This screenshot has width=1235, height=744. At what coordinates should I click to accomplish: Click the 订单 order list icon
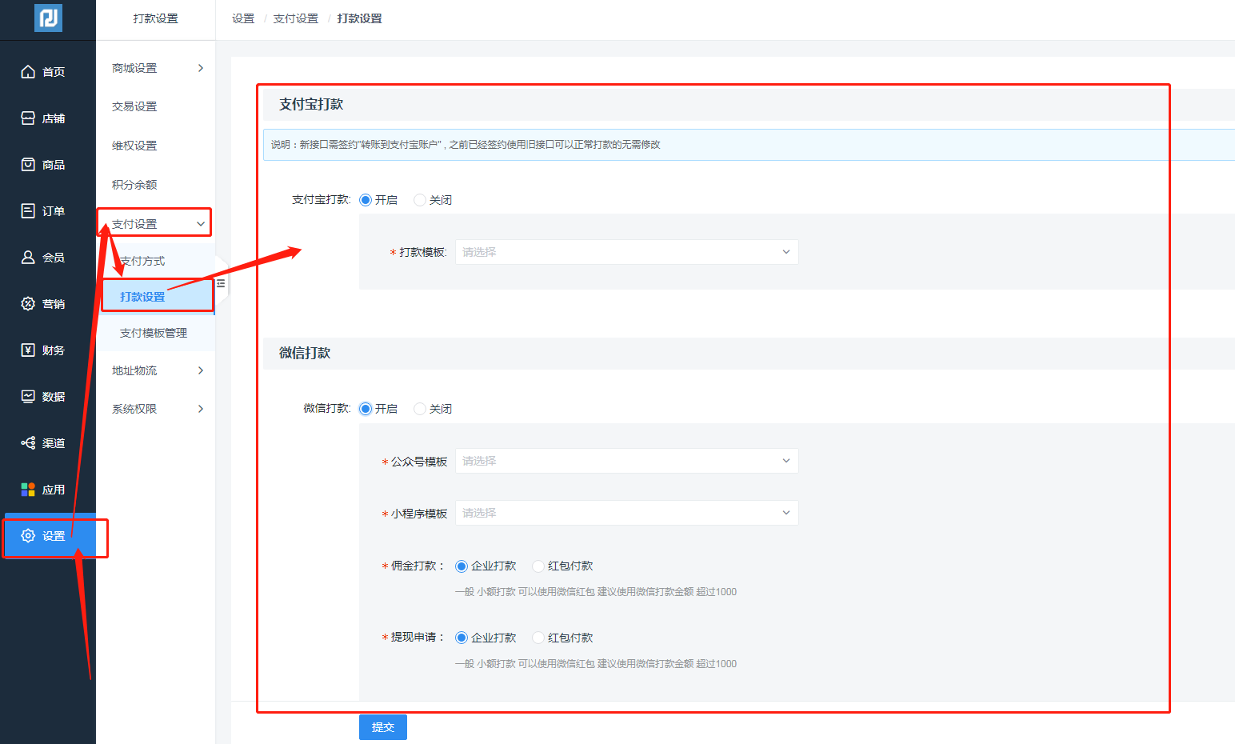coord(28,210)
